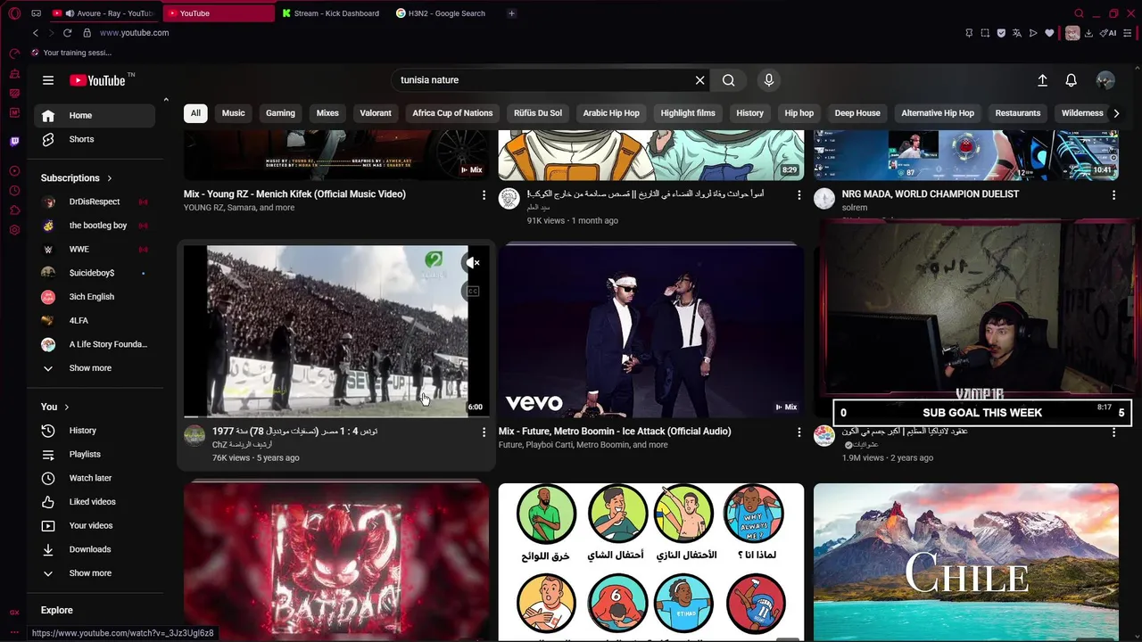Click the 1977 preview's progress bar

tap(336, 416)
